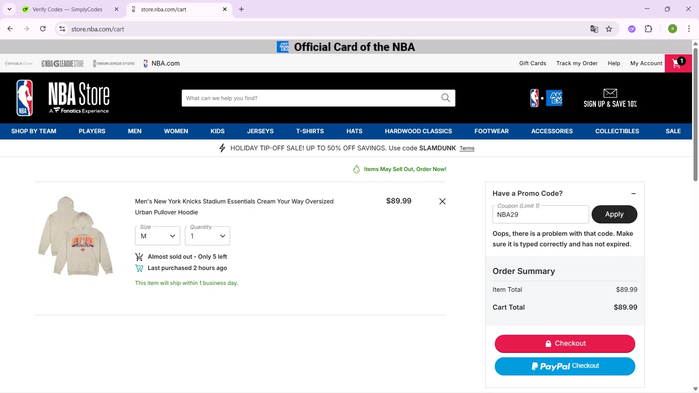This screenshot has width=699, height=393.
Task: Collapse the promo code section
Action: (633, 193)
